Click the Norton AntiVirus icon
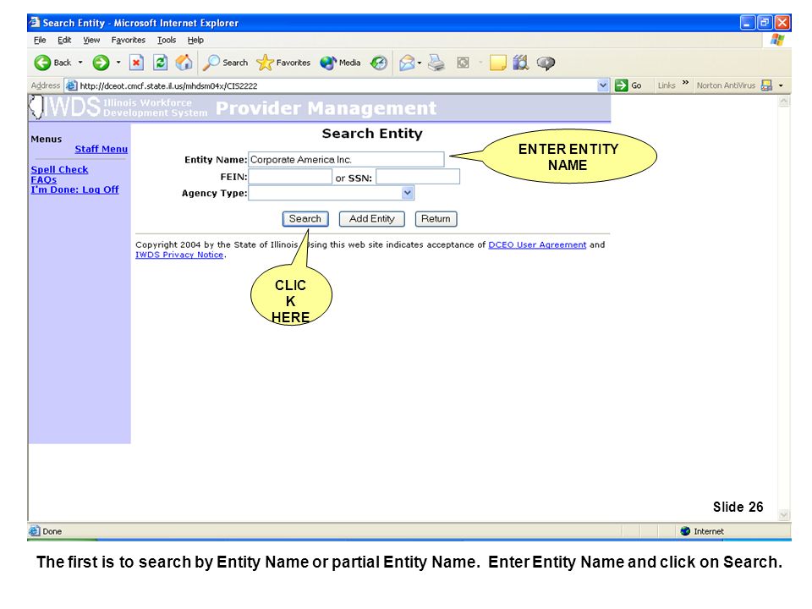Viewport: 812px width, 609px height. coord(766,85)
